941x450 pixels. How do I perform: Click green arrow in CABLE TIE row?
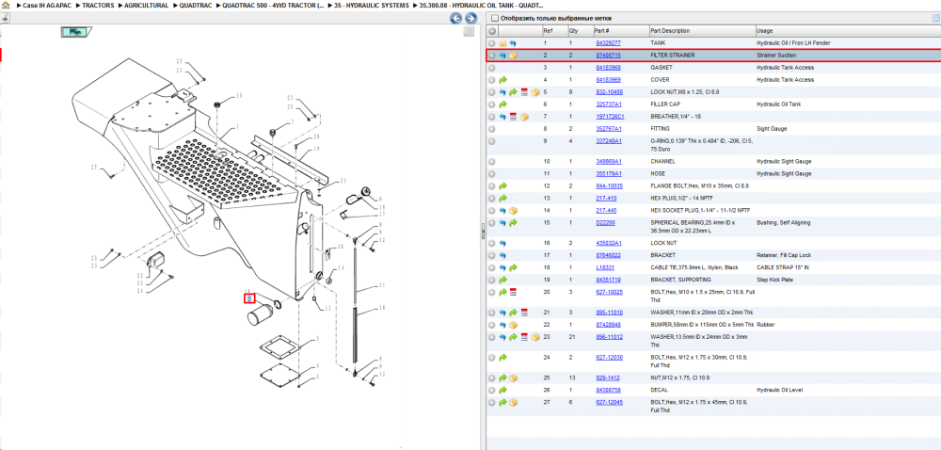point(513,267)
